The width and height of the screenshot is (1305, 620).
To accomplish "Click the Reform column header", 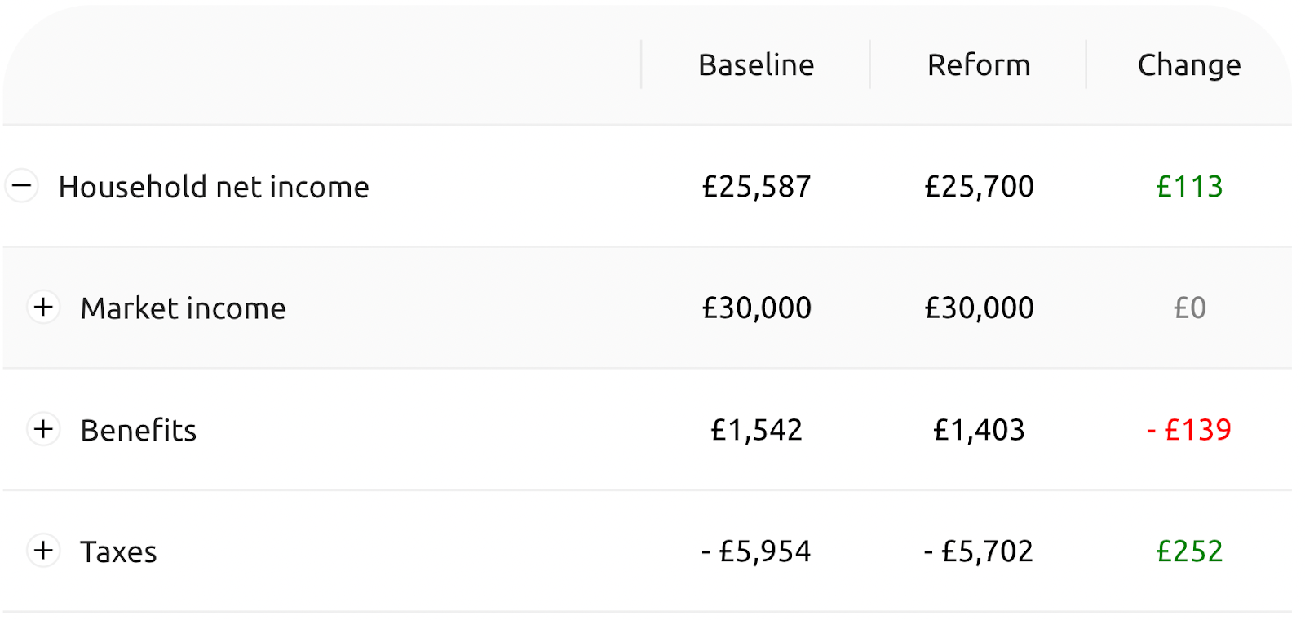I will 979,65.
